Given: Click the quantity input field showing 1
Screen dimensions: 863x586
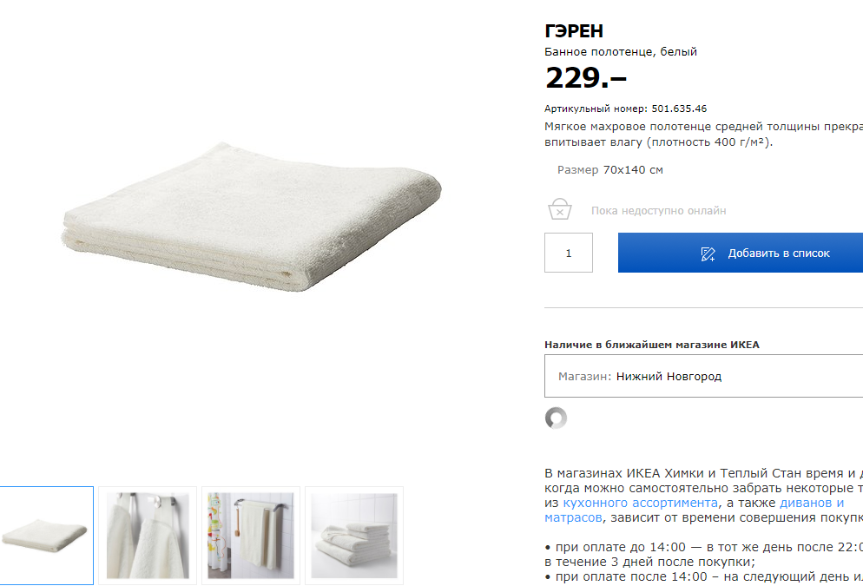Looking at the screenshot, I should coord(569,253).
